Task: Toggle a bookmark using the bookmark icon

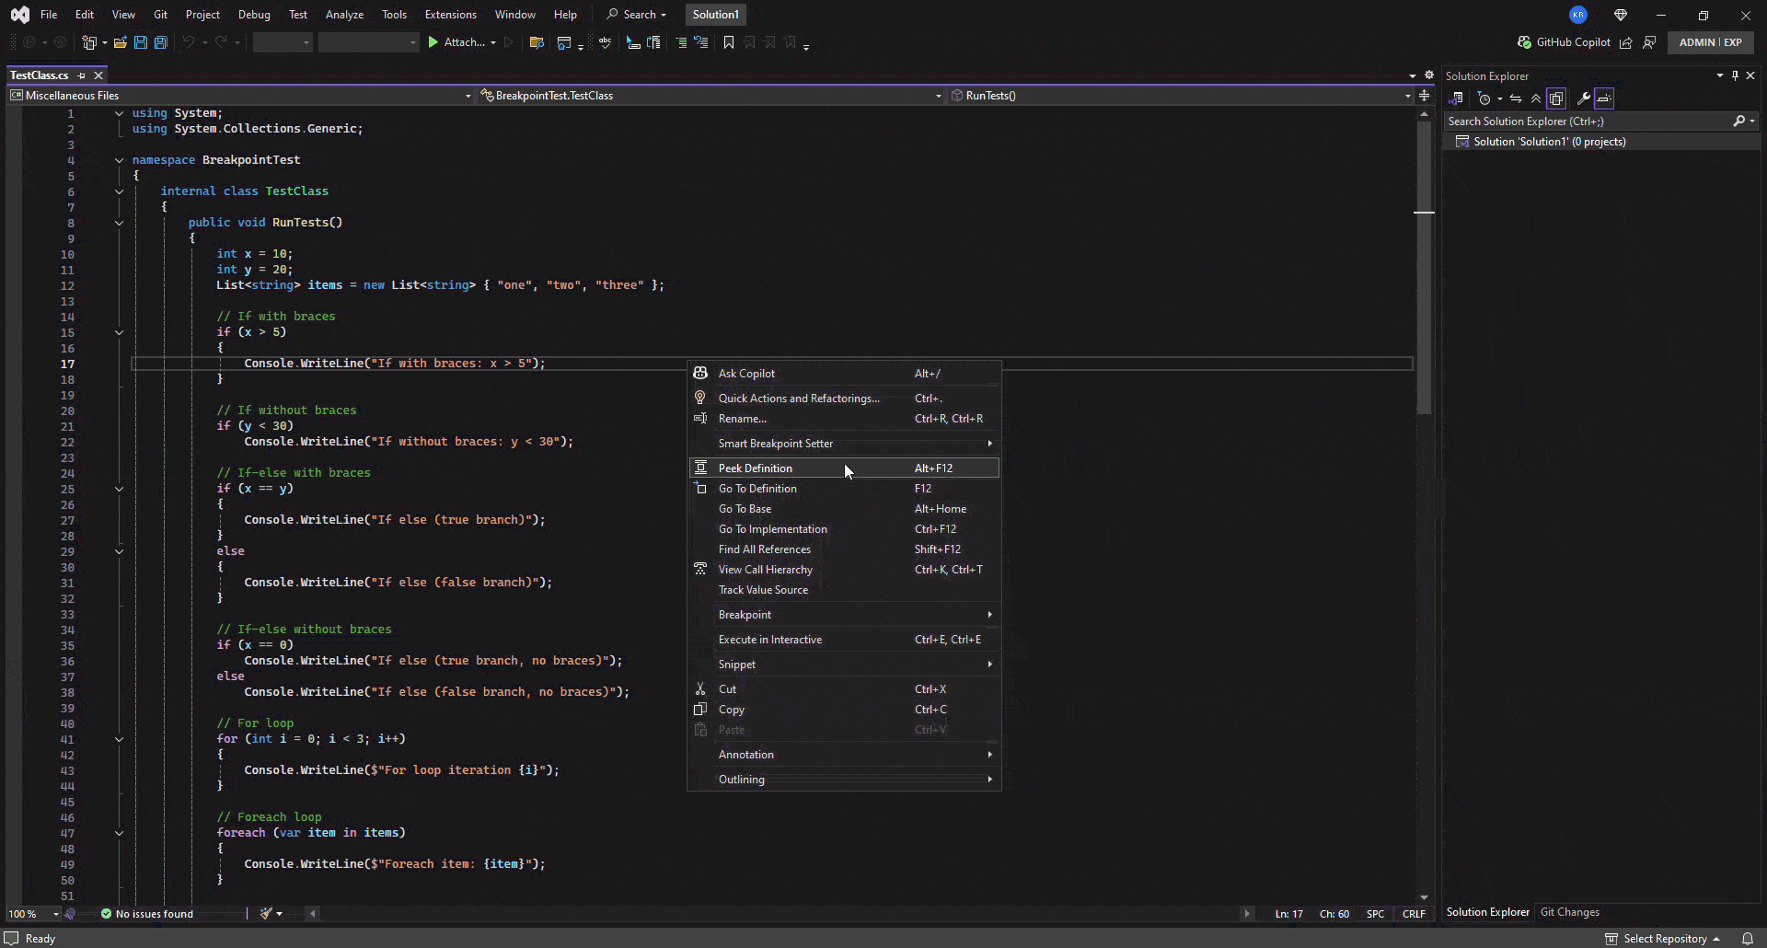Action: (x=729, y=42)
